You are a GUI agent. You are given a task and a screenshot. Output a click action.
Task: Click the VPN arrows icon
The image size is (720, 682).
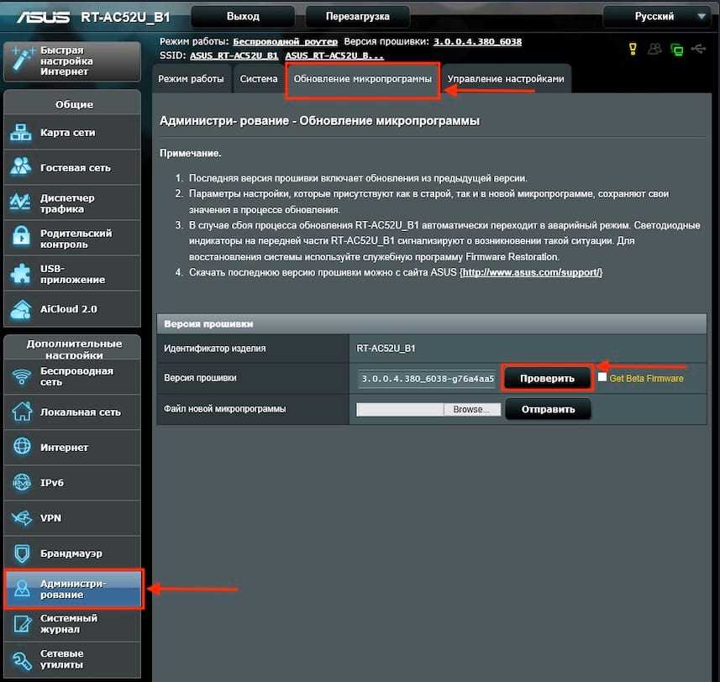click(x=22, y=518)
